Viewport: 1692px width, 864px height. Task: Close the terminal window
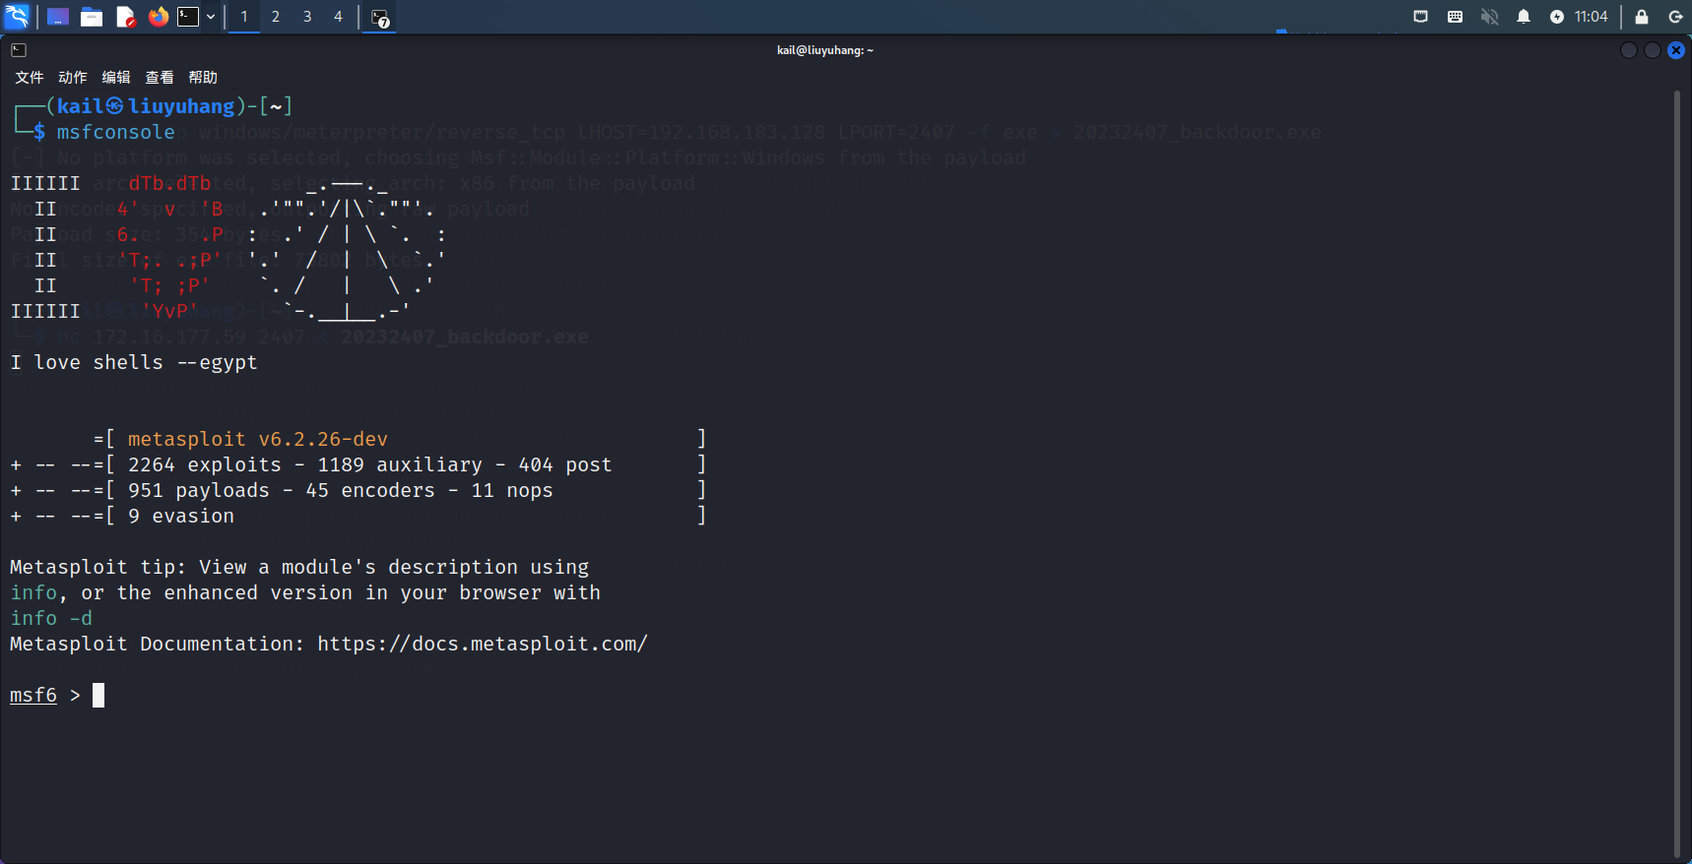(1676, 50)
